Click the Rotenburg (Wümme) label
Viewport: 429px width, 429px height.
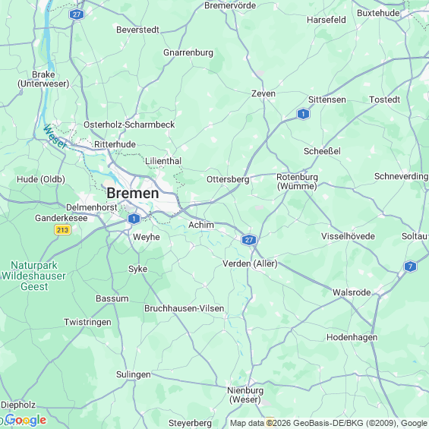297,181
